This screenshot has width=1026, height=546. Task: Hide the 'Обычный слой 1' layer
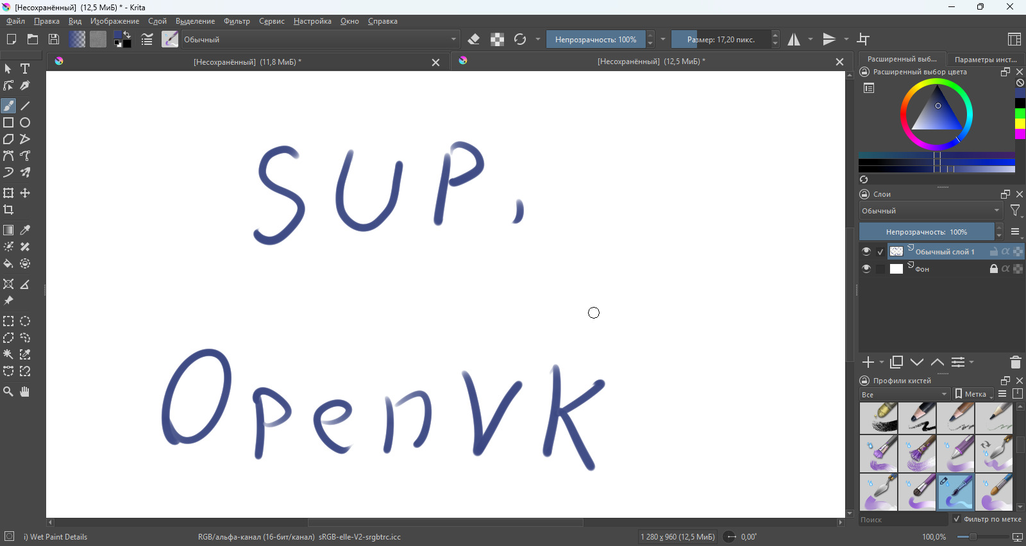click(866, 251)
